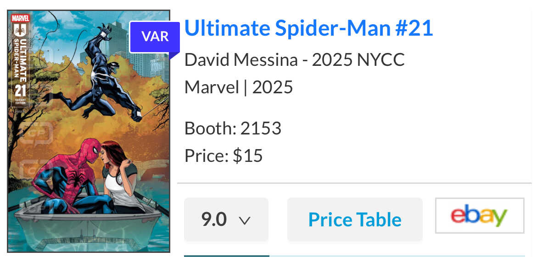Click the issue number 21 on cover
The height and width of the screenshot is (257, 537).
21,91
